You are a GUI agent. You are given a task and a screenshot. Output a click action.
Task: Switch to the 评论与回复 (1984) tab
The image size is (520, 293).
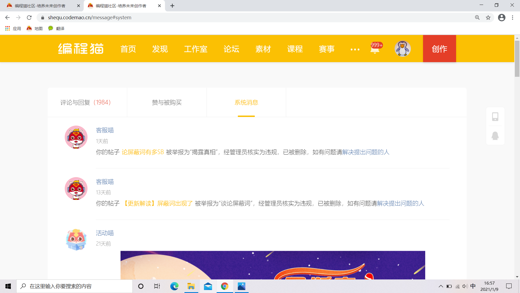pos(87,102)
